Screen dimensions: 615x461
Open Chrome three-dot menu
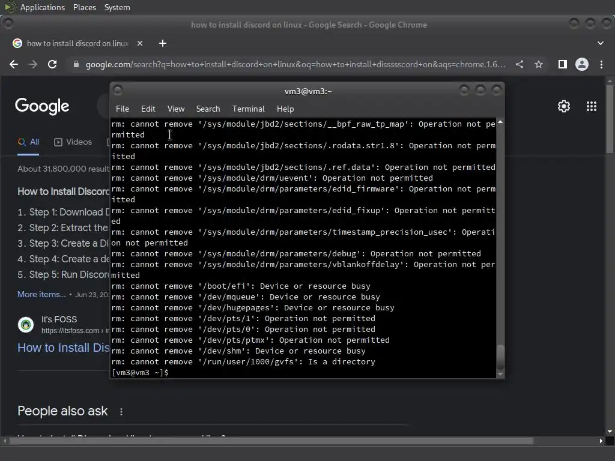601,64
